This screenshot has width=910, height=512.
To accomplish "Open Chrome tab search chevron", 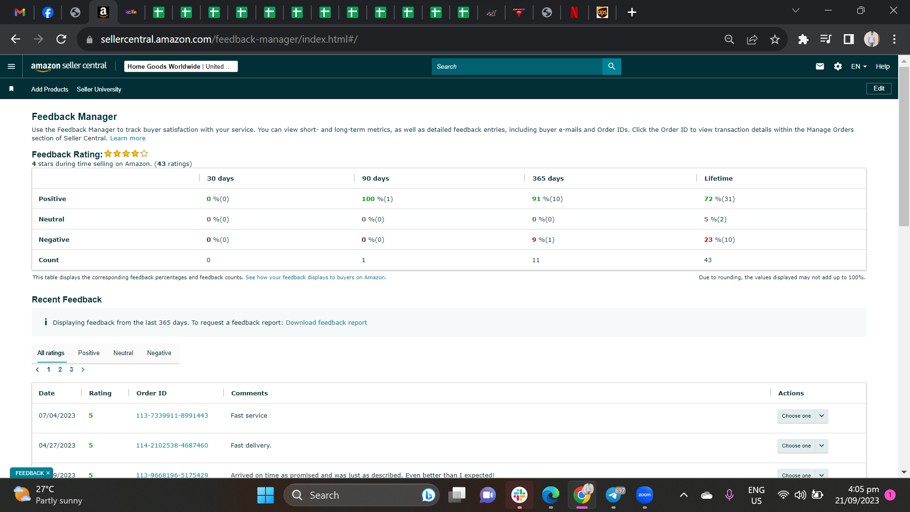I will [x=796, y=10].
